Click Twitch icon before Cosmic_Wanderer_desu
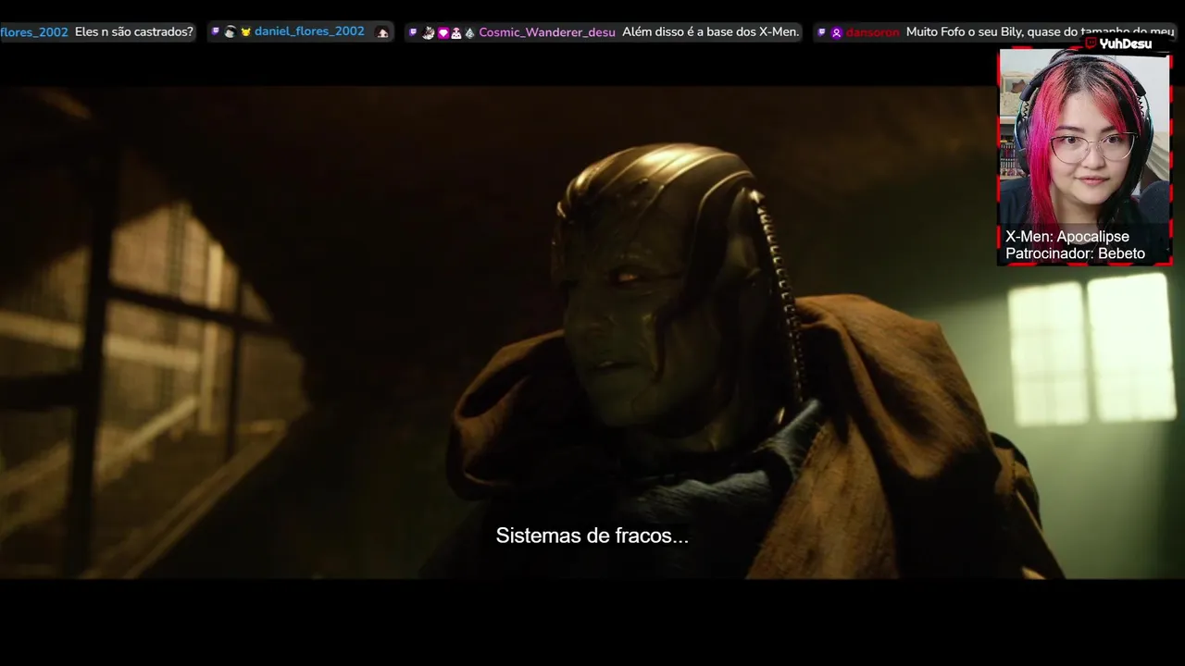This screenshot has width=1185, height=666. (x=413, y=31)
